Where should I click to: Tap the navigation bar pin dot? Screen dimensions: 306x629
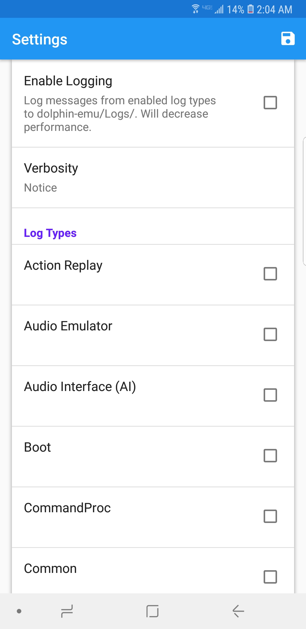point(19,611)
